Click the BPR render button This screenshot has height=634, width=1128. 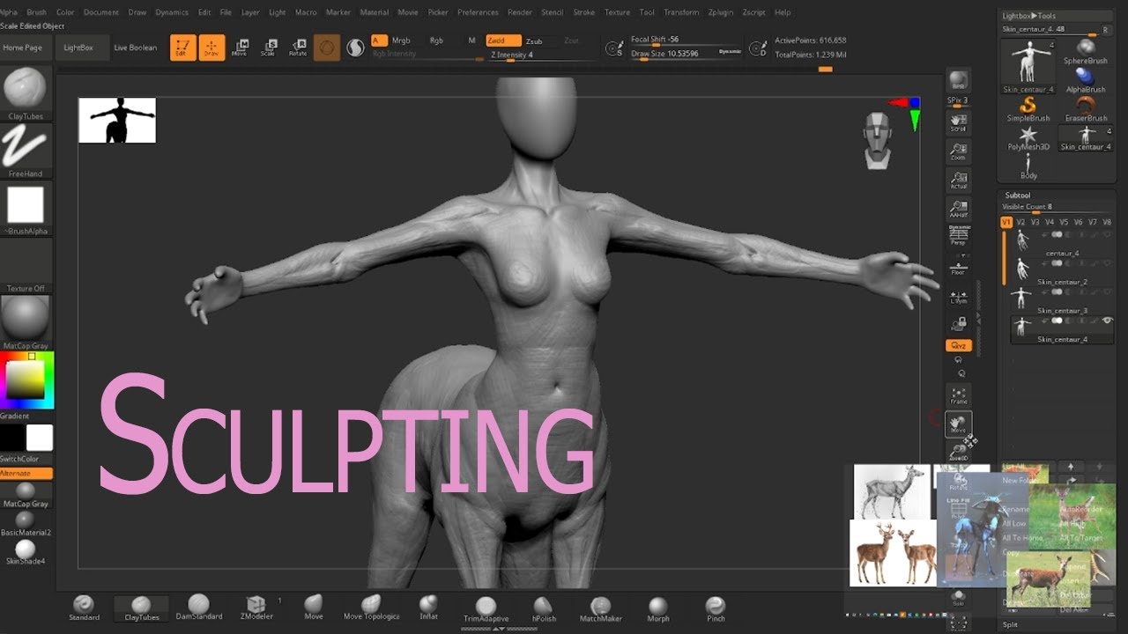[x=959, y=81]
